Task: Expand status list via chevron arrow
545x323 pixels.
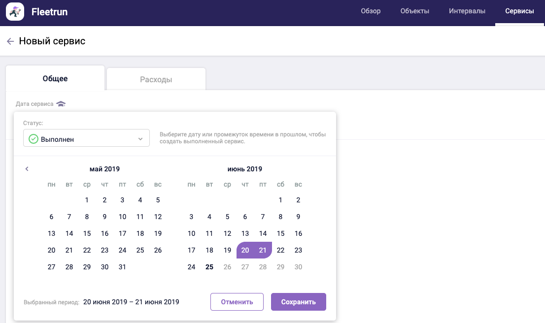Action: pos(140,139)
